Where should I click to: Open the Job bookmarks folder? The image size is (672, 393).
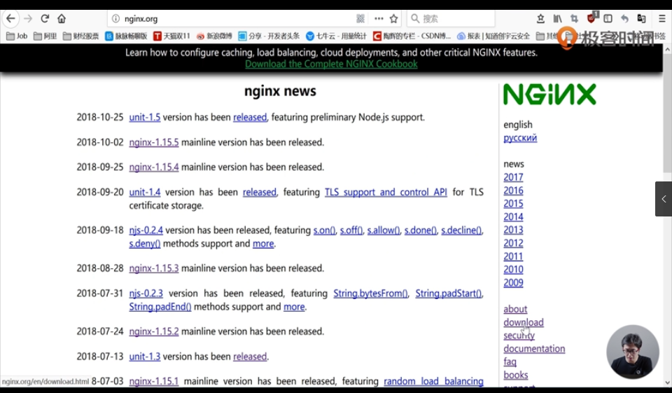point(17,36)
